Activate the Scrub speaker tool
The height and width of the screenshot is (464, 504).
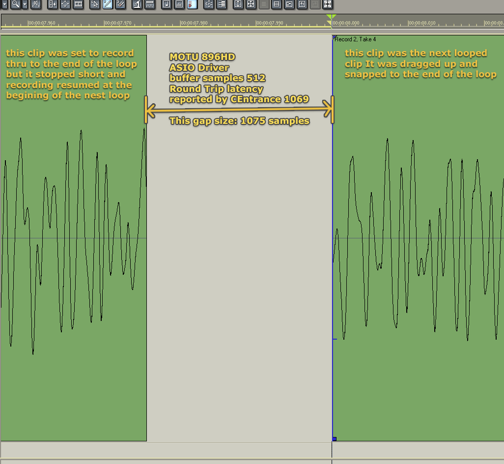36,4
